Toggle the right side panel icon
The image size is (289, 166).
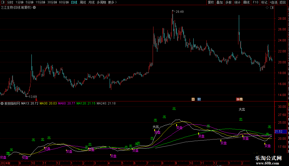point(272,8)
